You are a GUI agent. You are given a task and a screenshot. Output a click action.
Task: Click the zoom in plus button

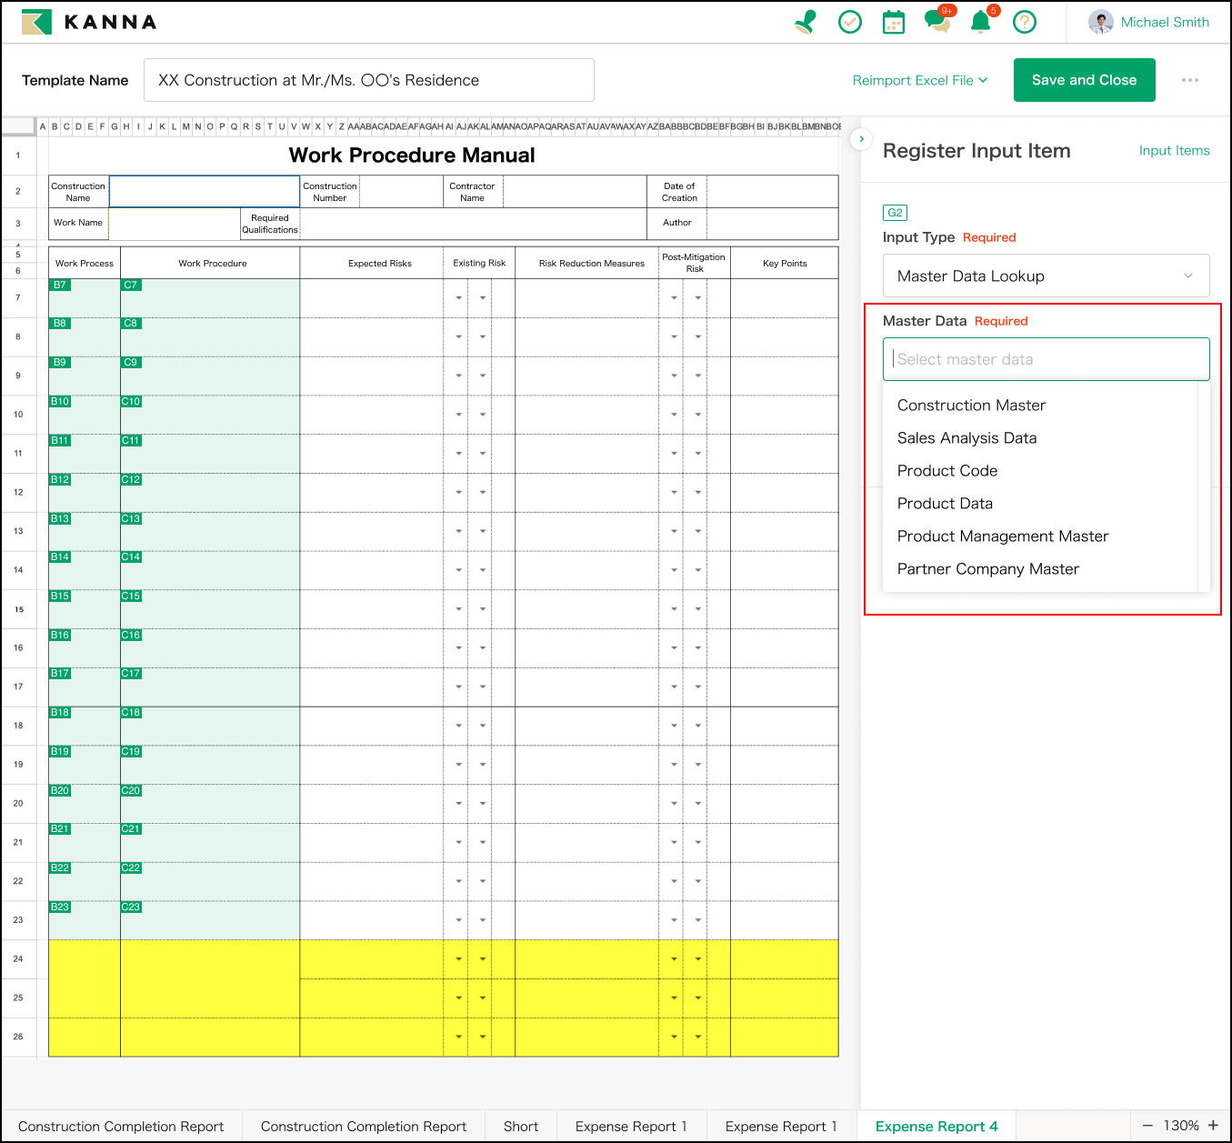click(1213, 1126)
